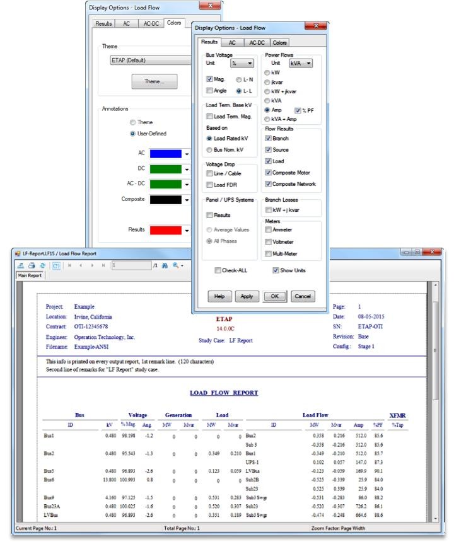This screenshot has height=542, width=454.
Task: Switch to Colors tab in front dialog
Action: click(280, 42)
